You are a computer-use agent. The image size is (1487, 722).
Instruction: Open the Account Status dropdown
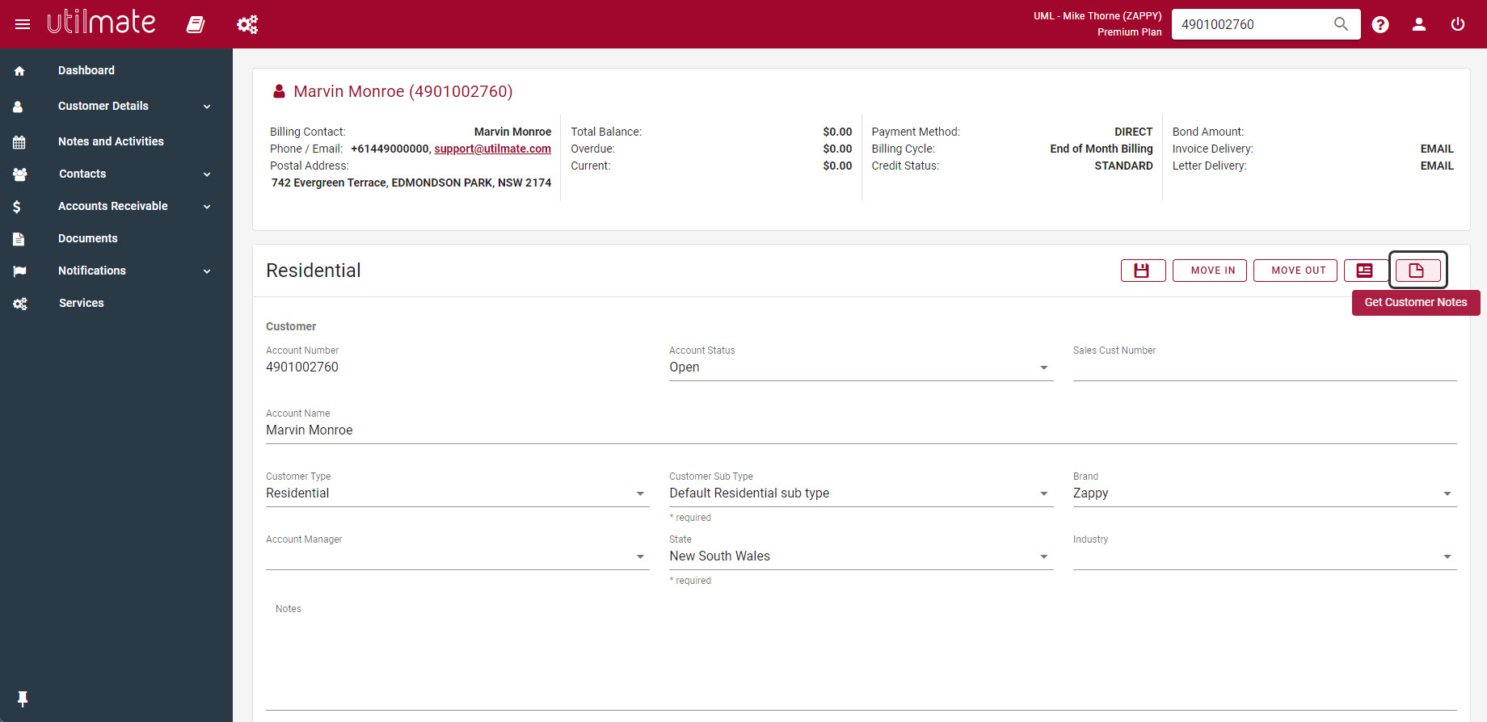point(860,367)
